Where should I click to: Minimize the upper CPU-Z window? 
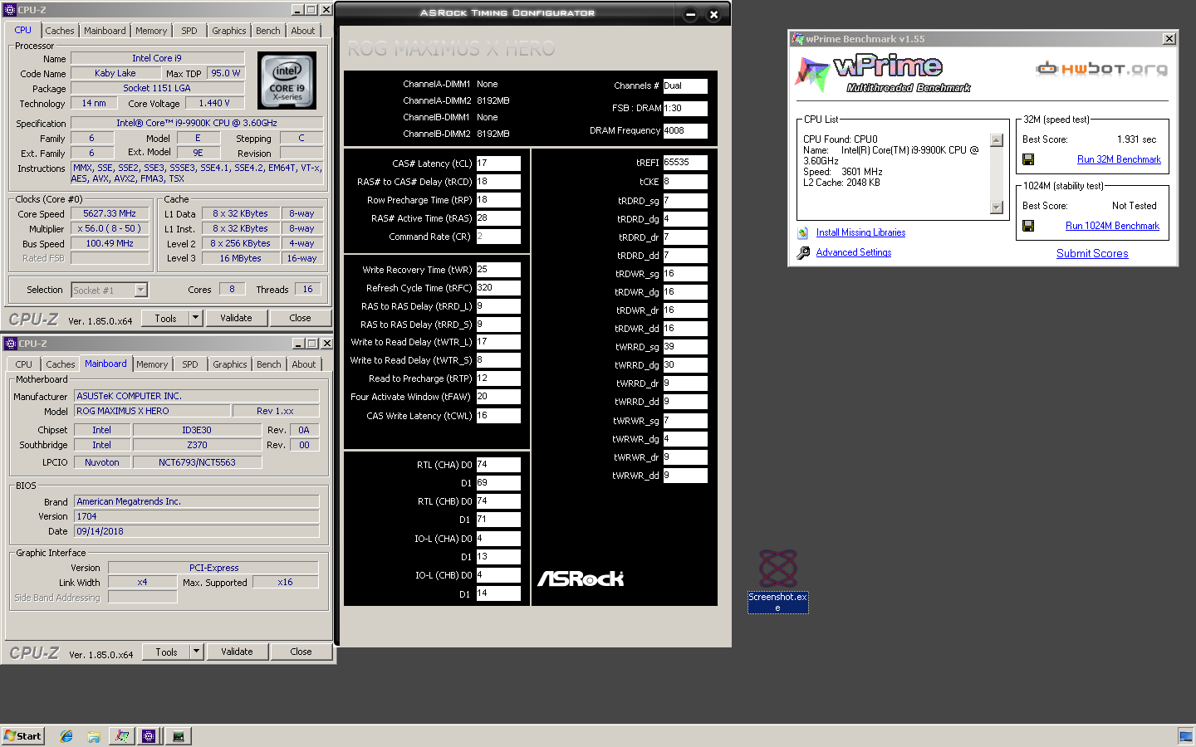(x=297, y=10)
